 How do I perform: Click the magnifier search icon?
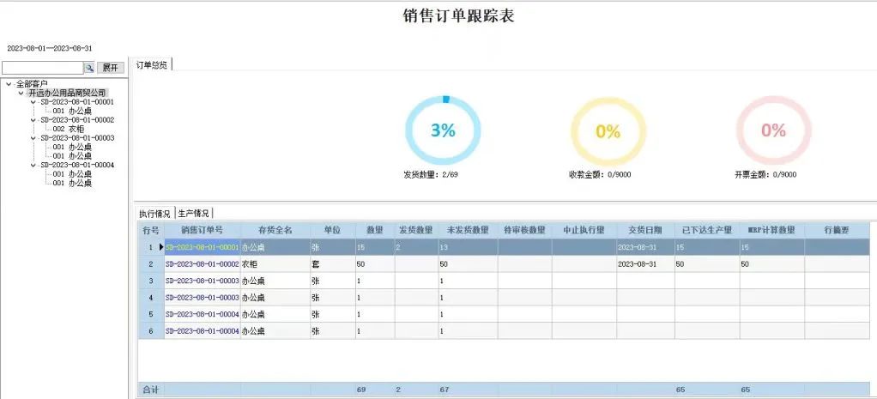click(x=88, y=68)
